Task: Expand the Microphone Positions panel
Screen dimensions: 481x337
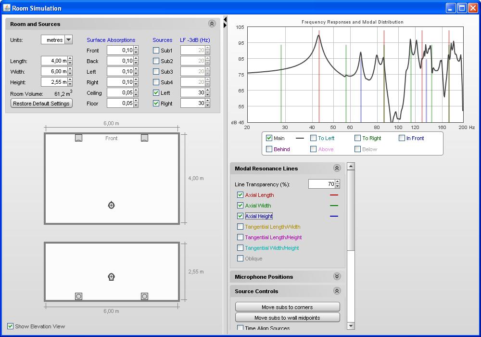Action: (x=337, y=277)
